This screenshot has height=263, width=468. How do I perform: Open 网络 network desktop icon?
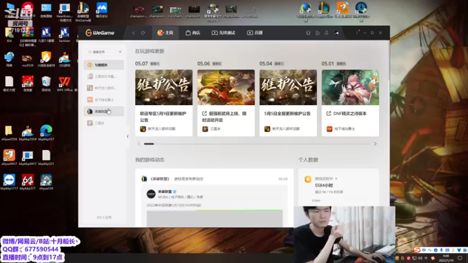coord(9,60)
